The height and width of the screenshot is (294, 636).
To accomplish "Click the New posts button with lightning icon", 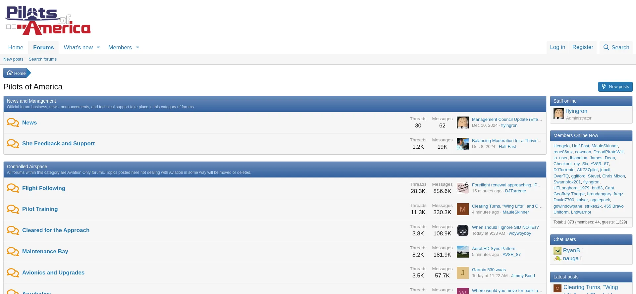I will coord(615,87).
